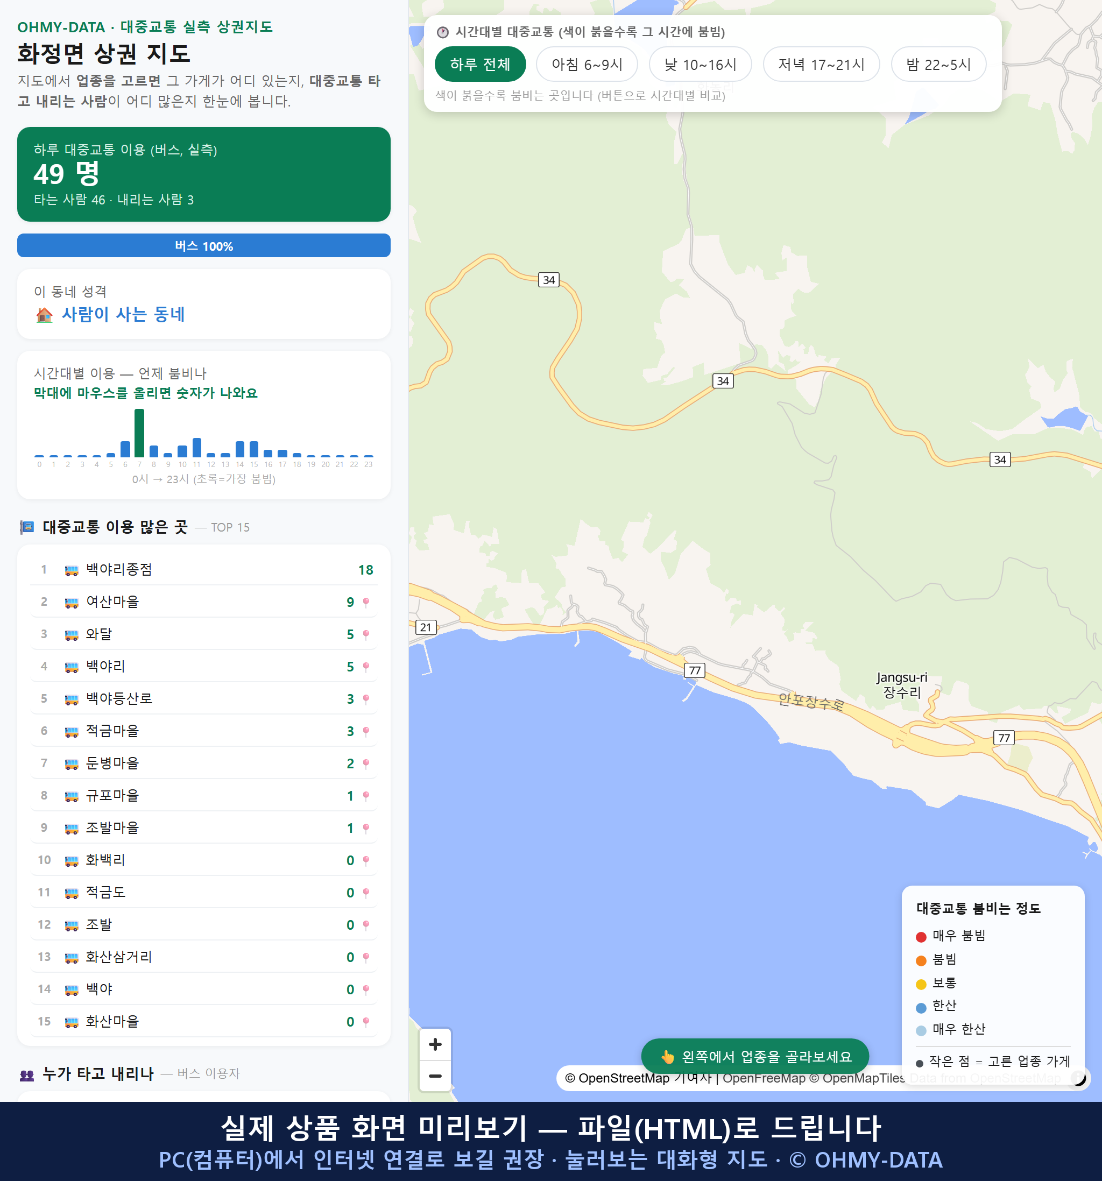1102x1181 pixels.
Task: Click the orange 붐빔 legend dot
Action: pyautogui.click(x=921, y=960)
